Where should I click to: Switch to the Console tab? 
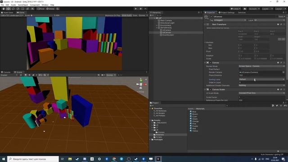(x=6, y=72)
